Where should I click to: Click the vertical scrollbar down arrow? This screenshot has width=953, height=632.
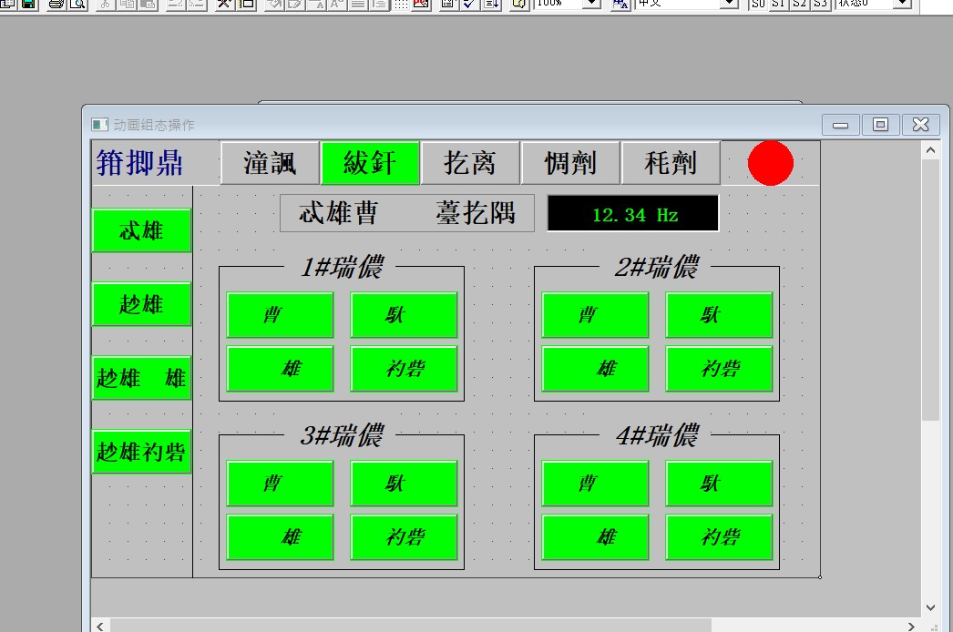click(x=930, y=607)
